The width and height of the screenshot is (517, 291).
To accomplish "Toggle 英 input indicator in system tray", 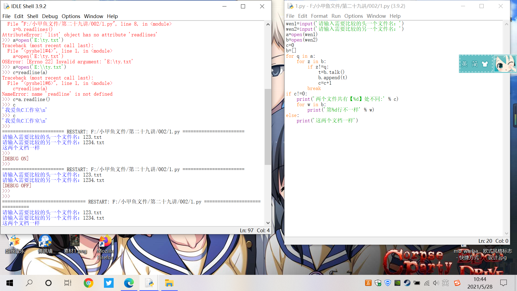I will click(445, 283).
